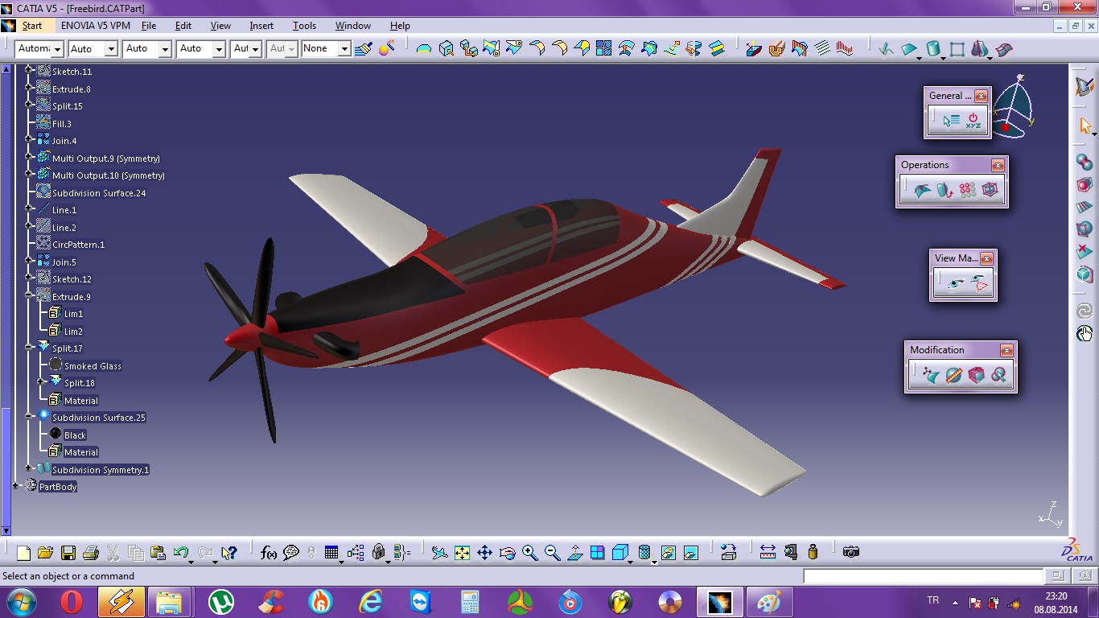Click the Zoom Out magnifier icon

(x=552, y=553)
